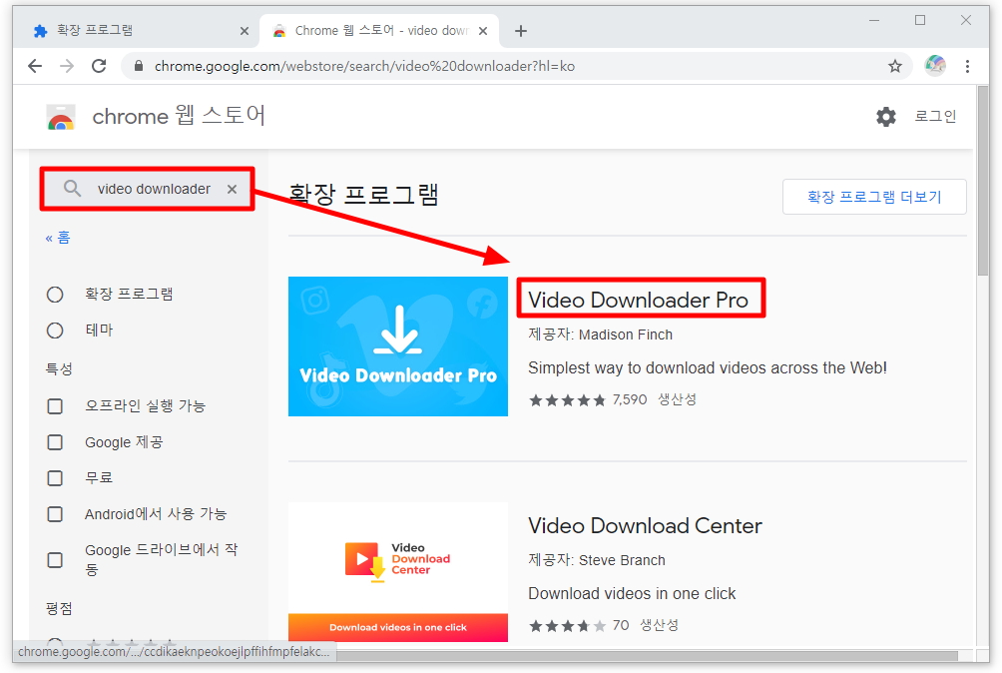Image resolution: width=1002 pixels, height=673 pixels.
Task: Close the Chrome 웹 스토어 tab
Action: 483,31
